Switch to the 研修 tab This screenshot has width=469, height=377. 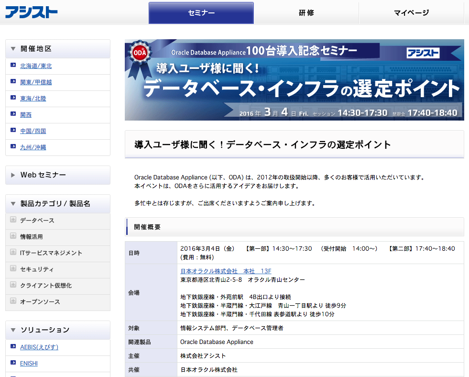click(306, 13)
